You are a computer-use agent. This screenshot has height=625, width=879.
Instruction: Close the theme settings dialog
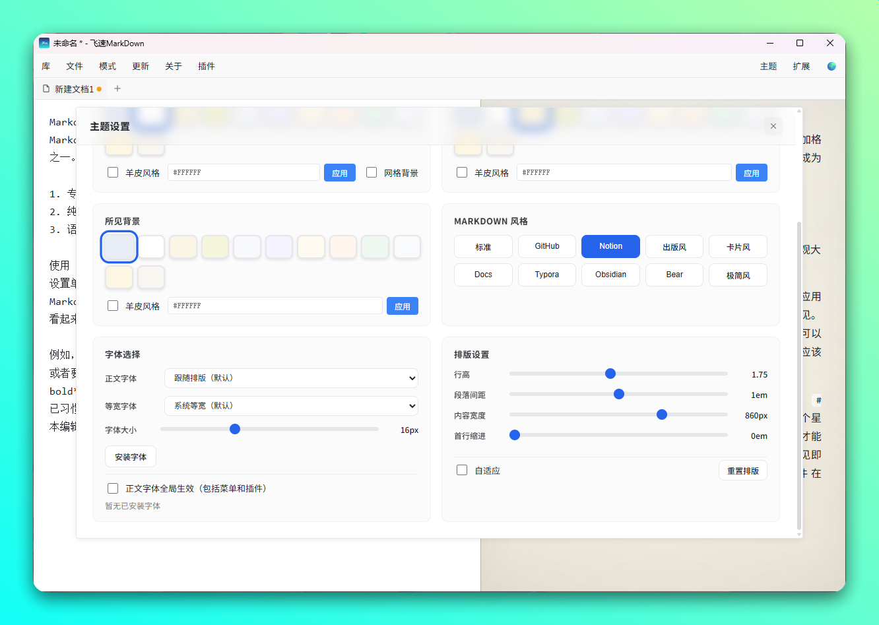tap(773, 126)
